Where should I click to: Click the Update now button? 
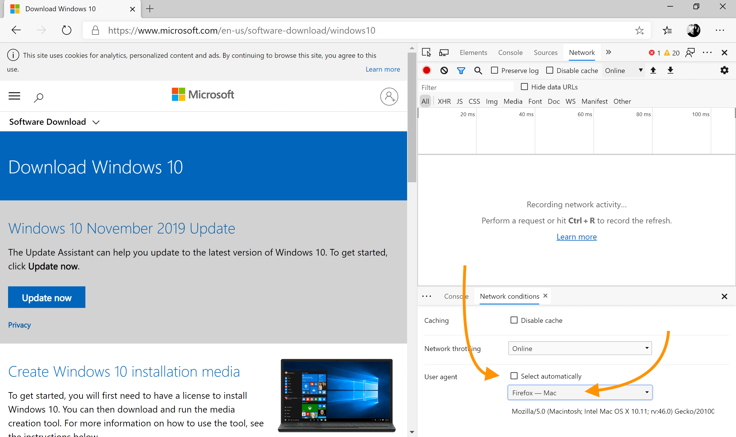click(x=47, y=298)
